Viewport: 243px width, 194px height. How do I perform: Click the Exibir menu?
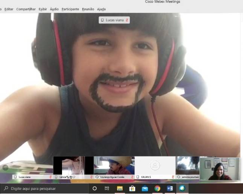point(43,9)
